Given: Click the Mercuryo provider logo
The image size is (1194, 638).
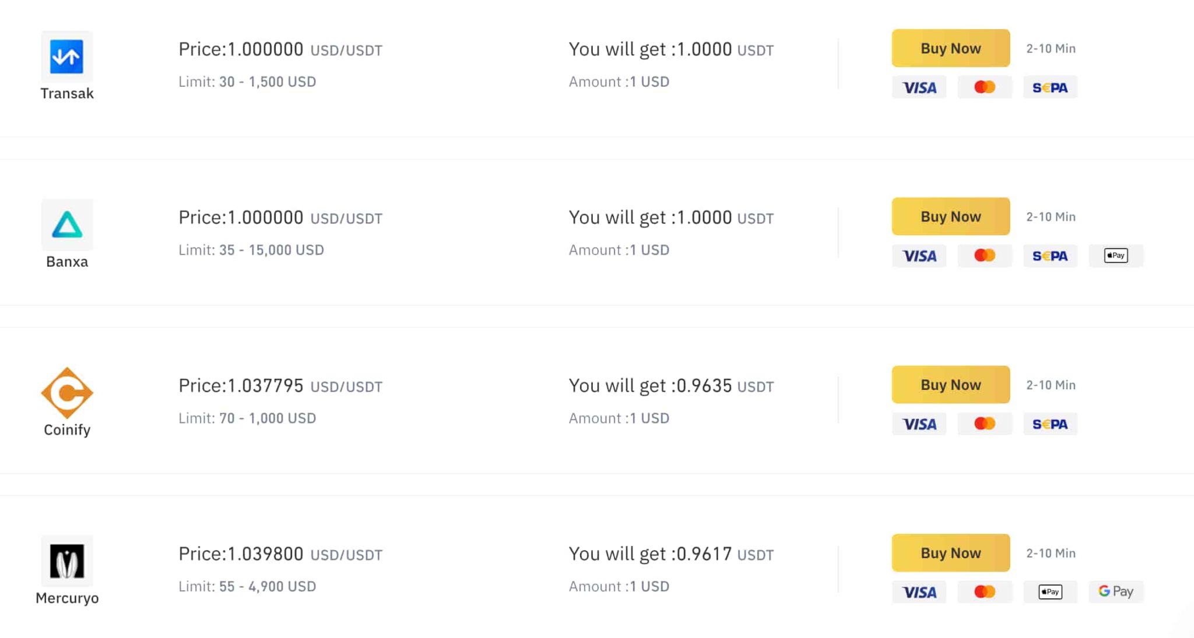Looking at the screenshot, I should [x=66, y=561].
